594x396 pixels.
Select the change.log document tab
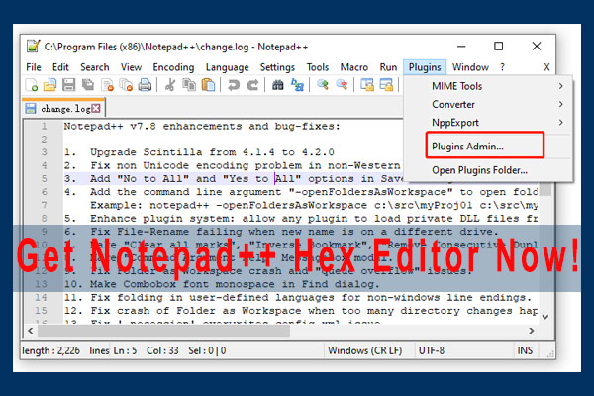point(64,108)
